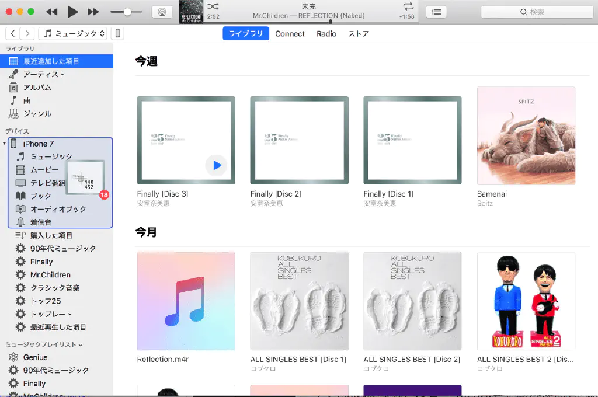Open the ミュージック media type dropdown
The image size is (598, 397).
[x=73, y=33]
